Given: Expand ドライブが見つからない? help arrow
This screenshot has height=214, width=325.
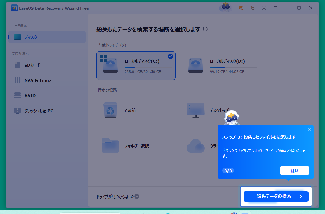Looking at the screenshot, I should click(137, 197).
